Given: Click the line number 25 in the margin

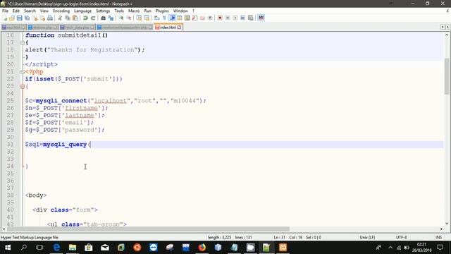Looking at the screenshot, I should [10, 100].
